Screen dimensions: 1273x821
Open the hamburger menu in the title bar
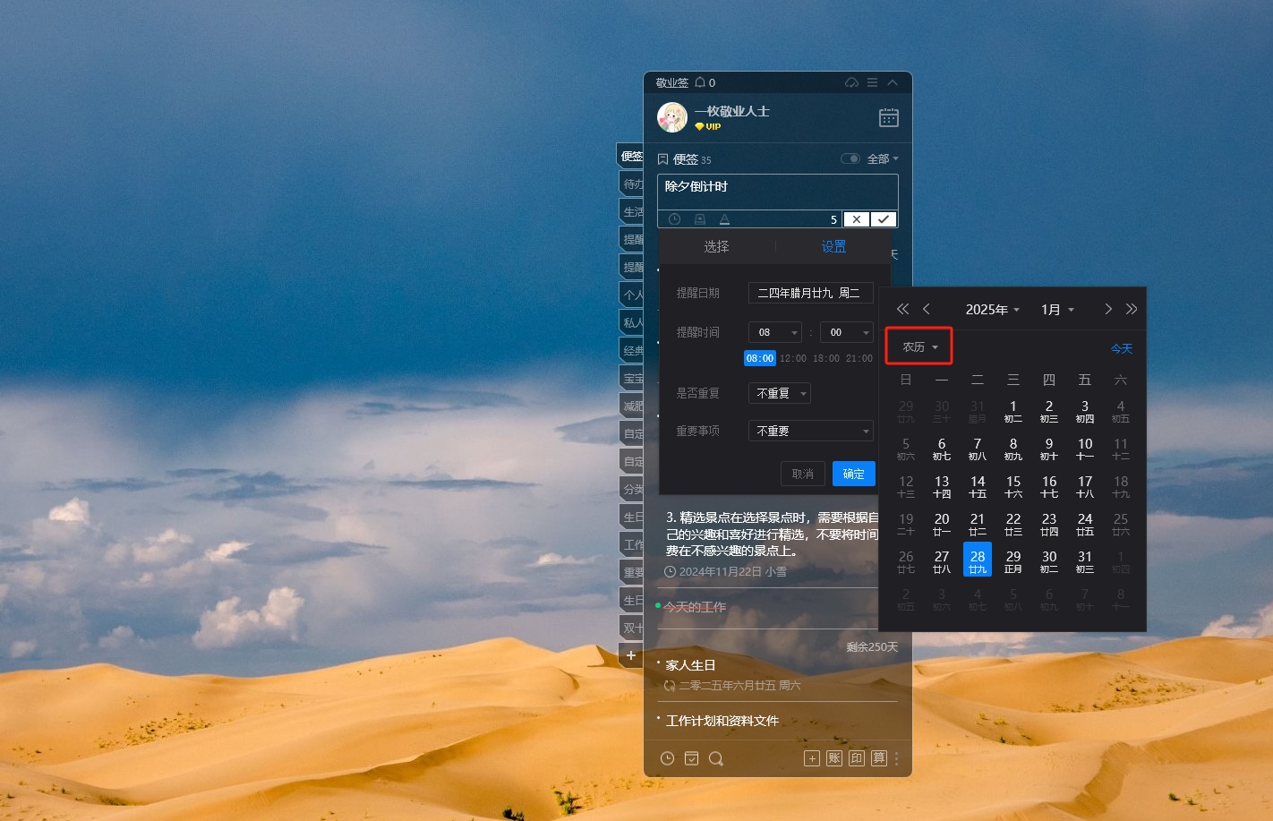pyautogui.click(x=872, y=82)
